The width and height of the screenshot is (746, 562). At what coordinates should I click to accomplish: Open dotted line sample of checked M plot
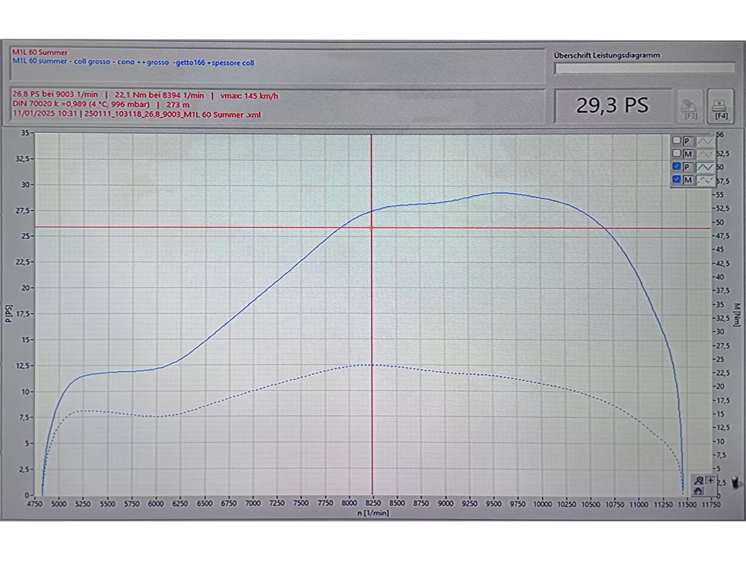[x=705, y=180]
